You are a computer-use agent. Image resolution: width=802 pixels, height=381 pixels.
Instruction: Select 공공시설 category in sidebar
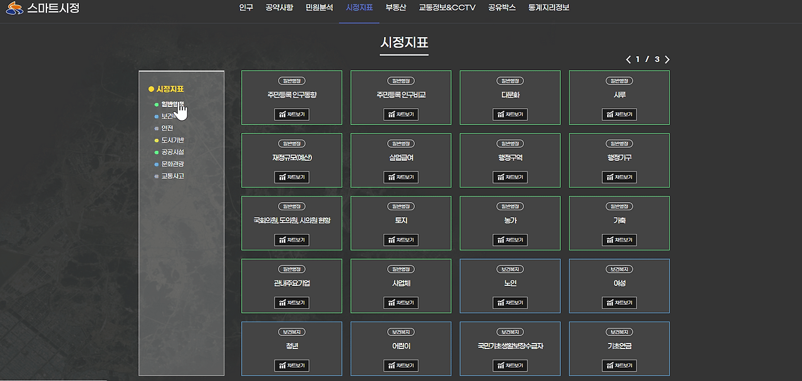(172, 152)
